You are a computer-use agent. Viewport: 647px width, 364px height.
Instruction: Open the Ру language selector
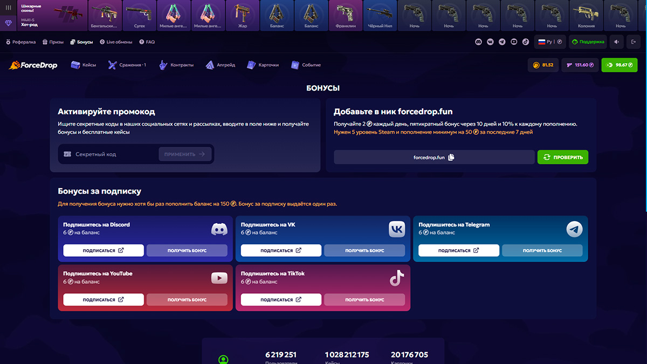tap(549, 42)
